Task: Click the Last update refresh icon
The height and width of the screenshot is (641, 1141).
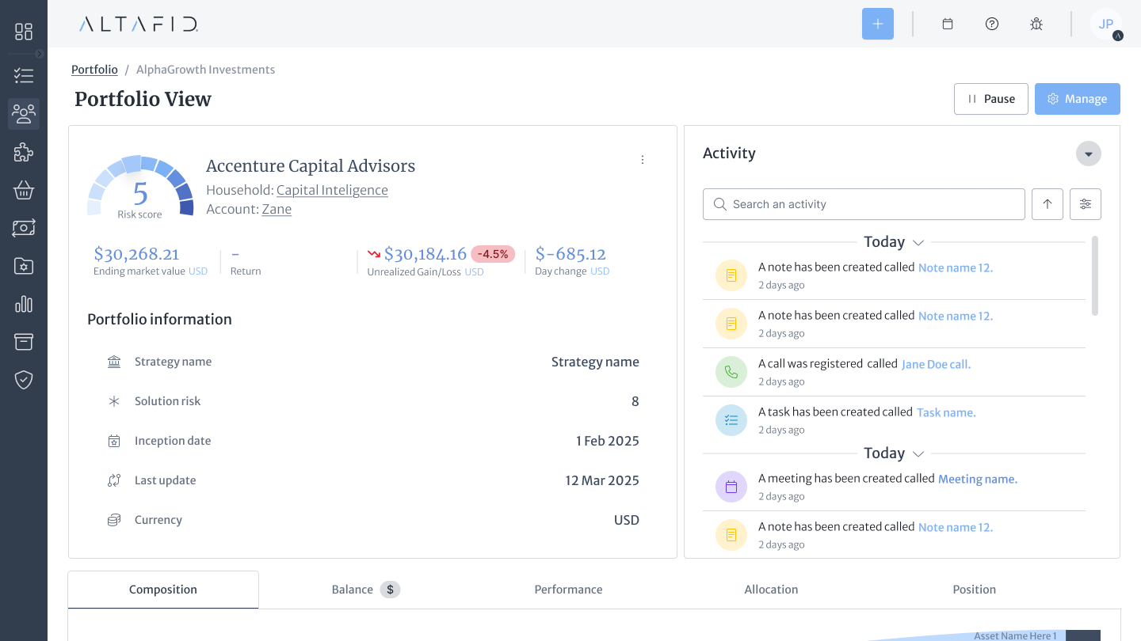Action: pyautogui.click(x=114, y=480)
